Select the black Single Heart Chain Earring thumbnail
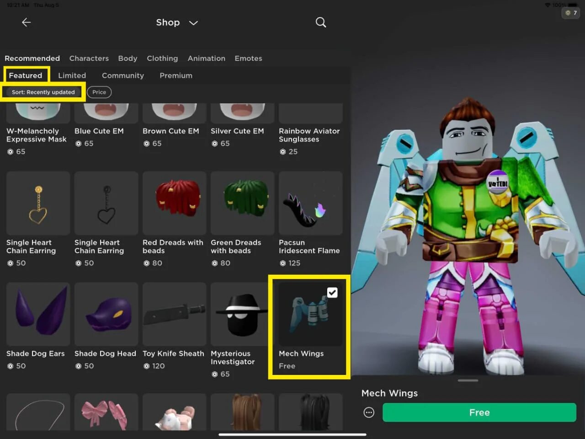Image resolution: width=585 pixels, height=439 pixels. tap(106, 203)
